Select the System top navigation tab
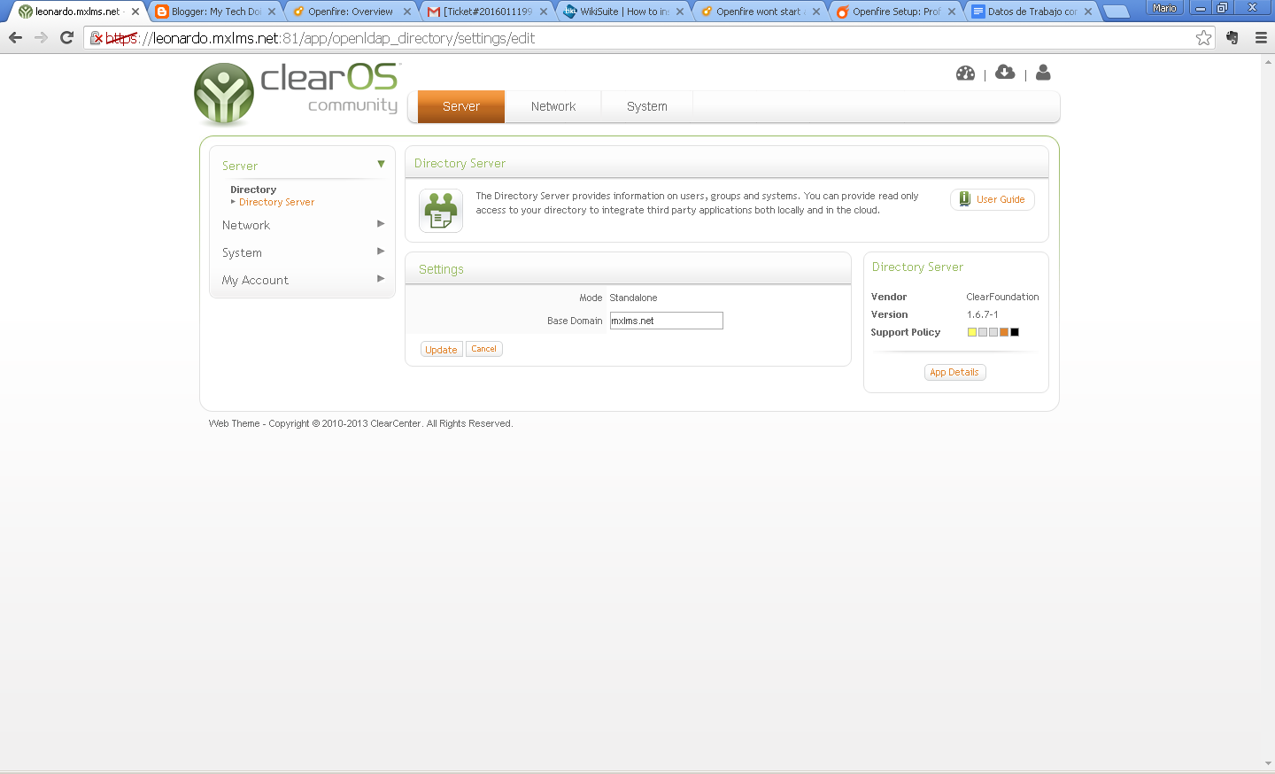Image resolution: width=1275 pixels, height=774 pixels. pos(647,106)
